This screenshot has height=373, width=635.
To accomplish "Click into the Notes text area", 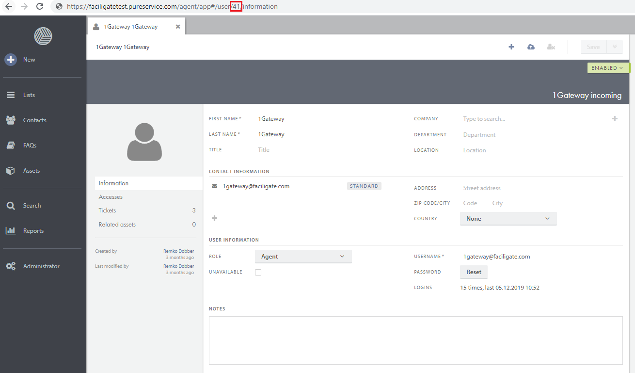I will [x=415, y=340].
